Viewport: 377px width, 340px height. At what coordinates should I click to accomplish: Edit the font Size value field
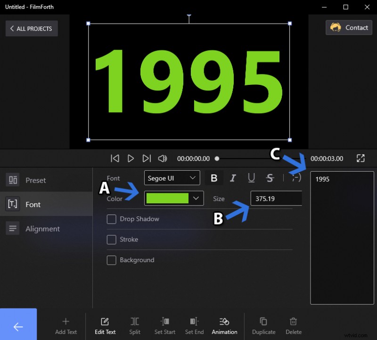pos(276,198)
